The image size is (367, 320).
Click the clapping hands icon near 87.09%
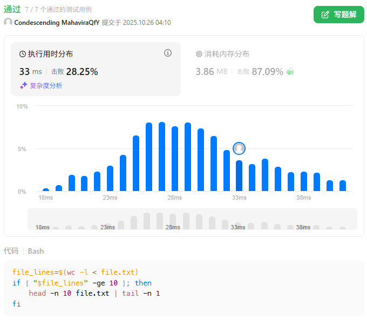(x=290, y=71)
